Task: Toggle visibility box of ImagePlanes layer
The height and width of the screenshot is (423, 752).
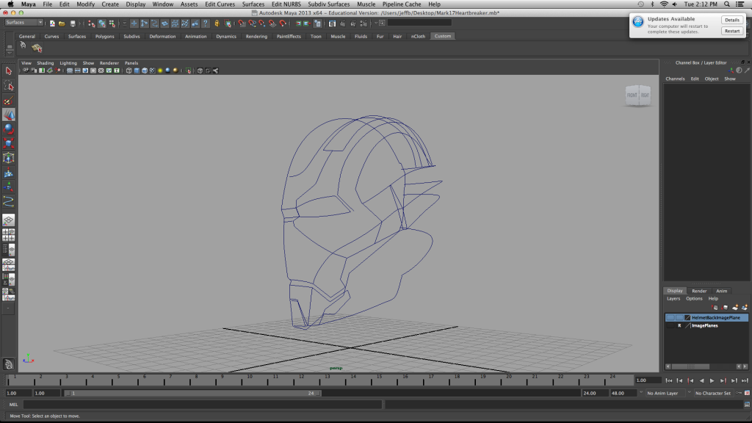Action: tap(670, 325)
